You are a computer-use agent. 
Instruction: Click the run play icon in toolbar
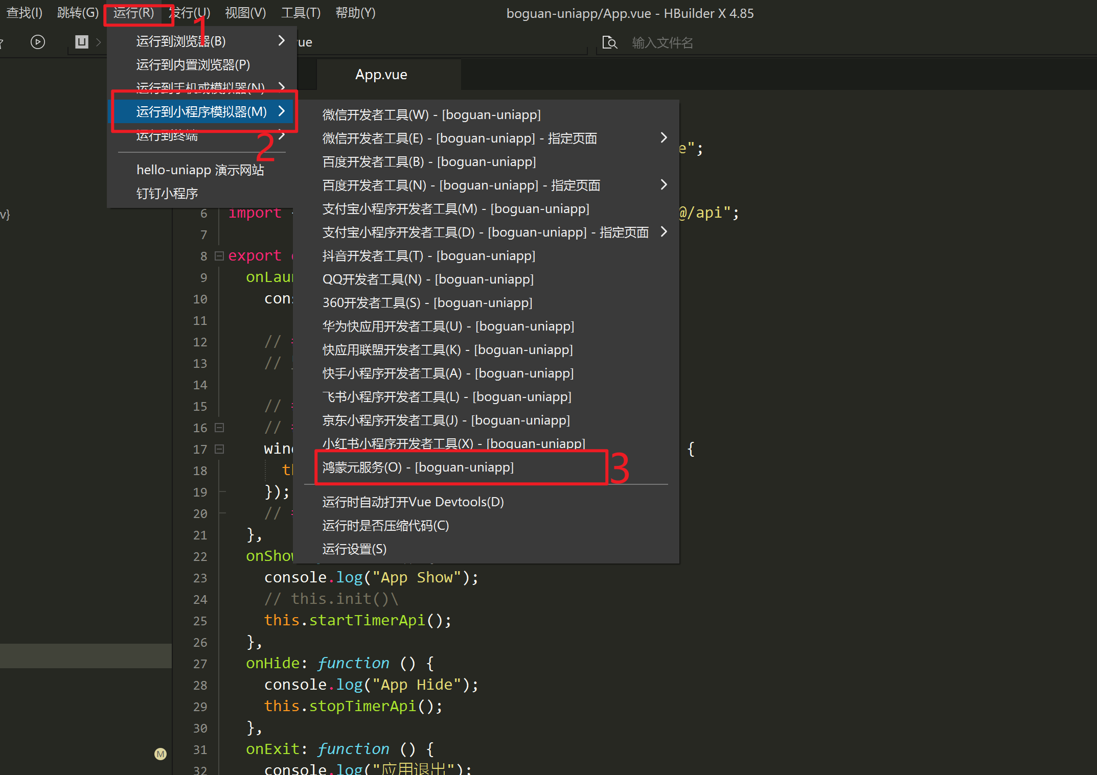pos(38,42)
